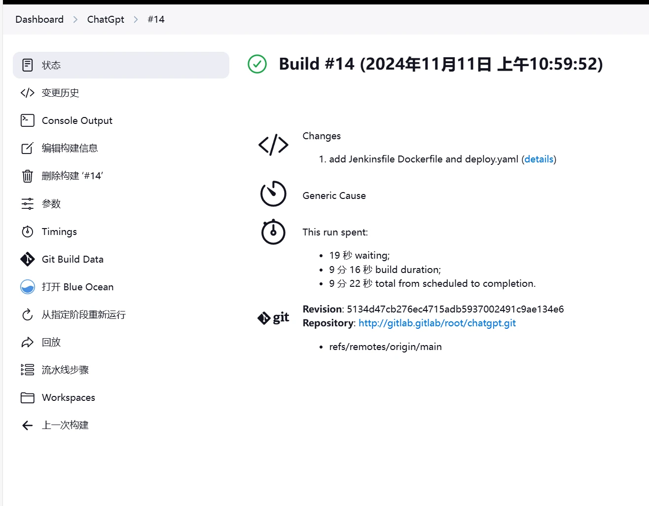The image size is (649, 506).
Task: Click the 参数 sliders icon
Action: click(x=28, y=204)
